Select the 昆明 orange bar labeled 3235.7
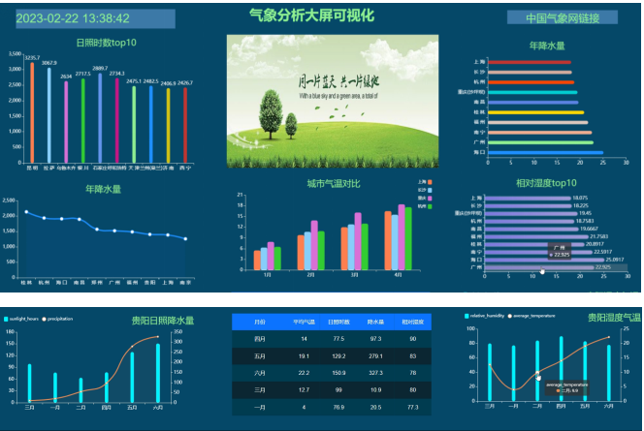The width and height of the screenshot is (644, 431). (x=32, y=112)
